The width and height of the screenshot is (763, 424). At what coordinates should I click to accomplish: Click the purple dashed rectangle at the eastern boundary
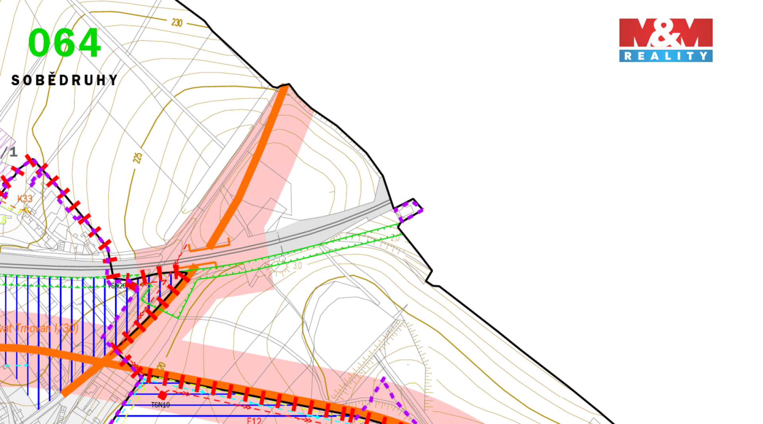(408, 211)
